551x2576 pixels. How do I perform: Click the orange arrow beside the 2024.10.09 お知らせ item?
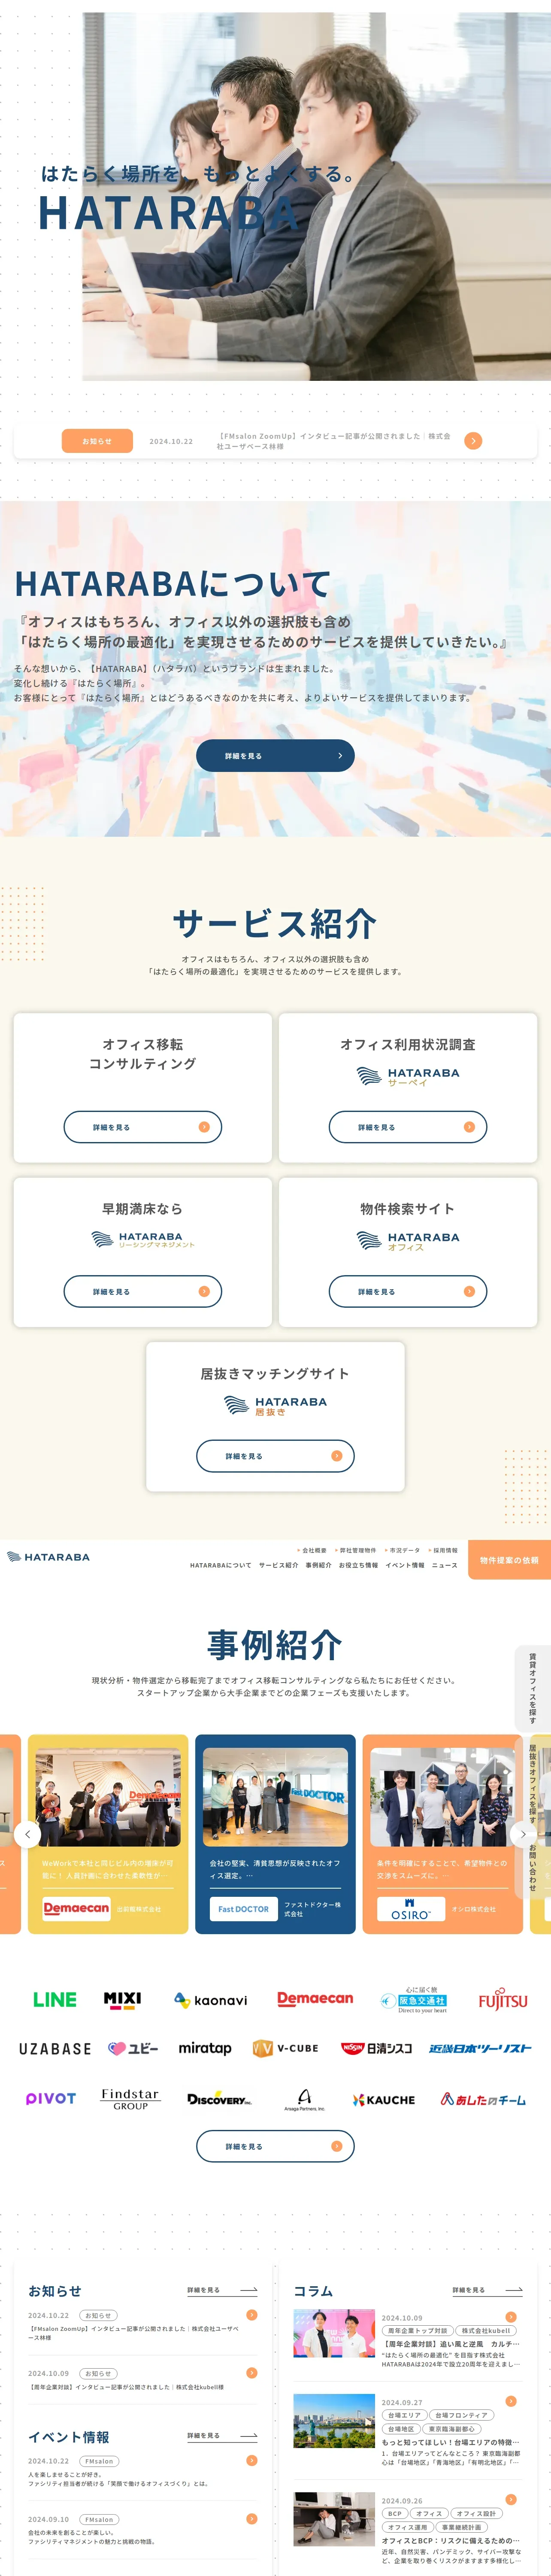[x=251, y=2373]
